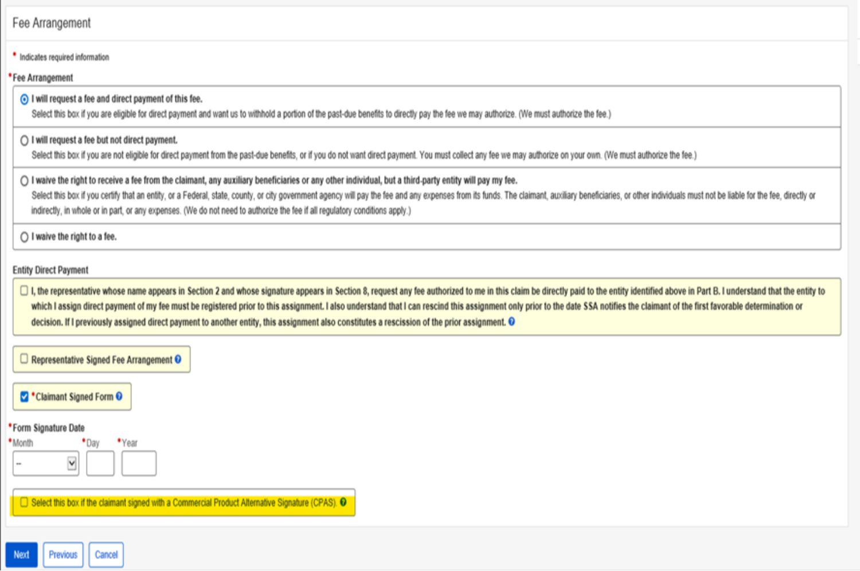Click the Cancel button

pyautogui.click(x=106, y=554)
